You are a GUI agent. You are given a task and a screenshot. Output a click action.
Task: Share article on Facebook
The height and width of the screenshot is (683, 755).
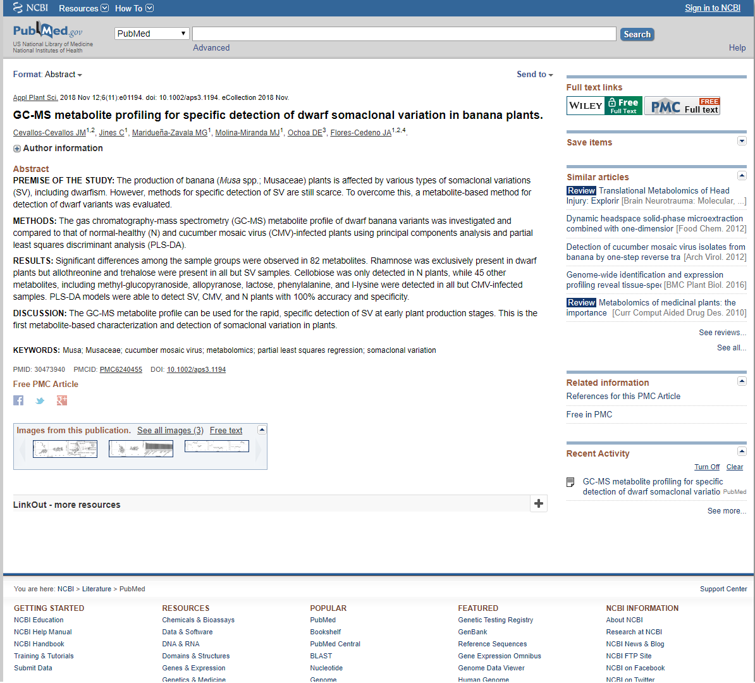[18, 400]
